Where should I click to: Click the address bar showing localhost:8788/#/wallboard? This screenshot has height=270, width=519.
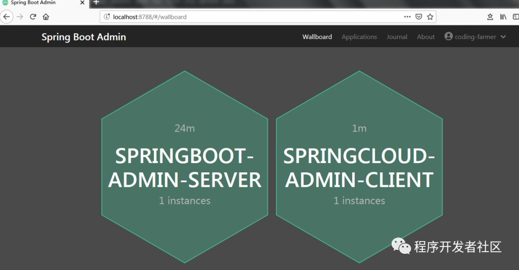click(268, 16)
